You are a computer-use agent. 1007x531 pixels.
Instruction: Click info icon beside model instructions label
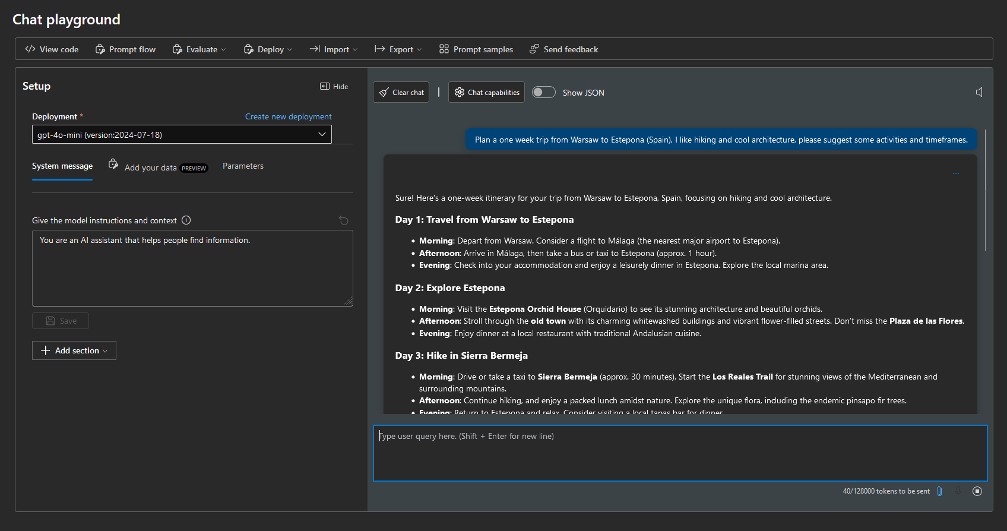tap(186, 220)
